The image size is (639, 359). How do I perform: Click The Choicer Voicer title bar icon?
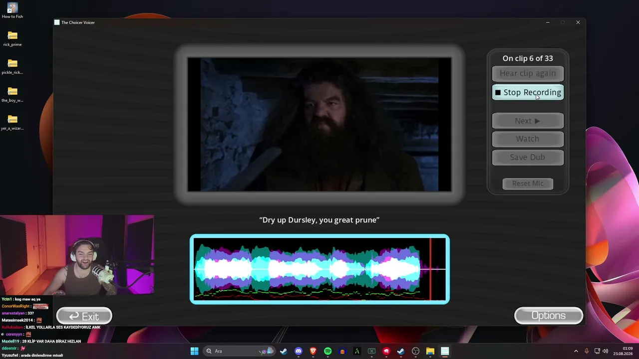[57, 22]
